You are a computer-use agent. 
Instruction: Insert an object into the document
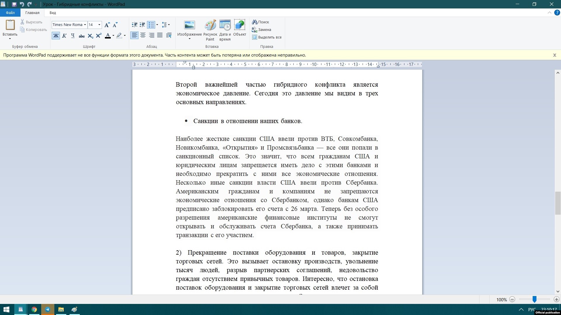pos(240,29)
